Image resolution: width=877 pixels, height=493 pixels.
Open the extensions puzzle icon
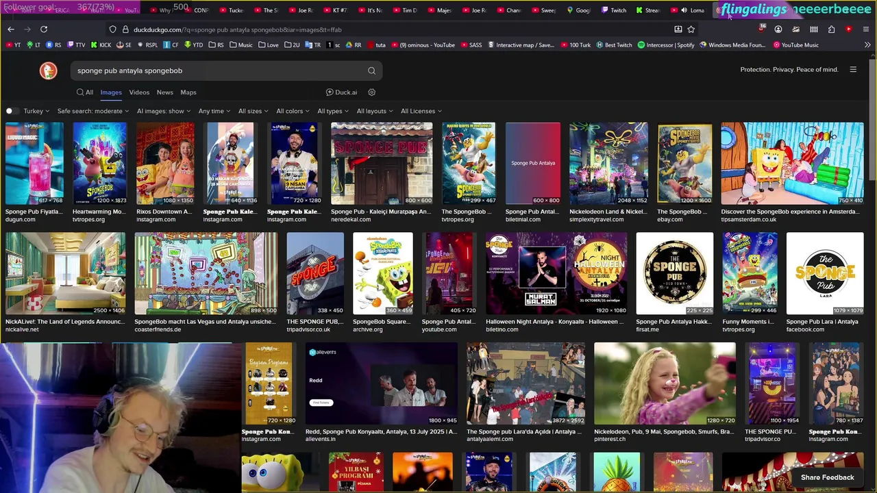pos(831,29)
